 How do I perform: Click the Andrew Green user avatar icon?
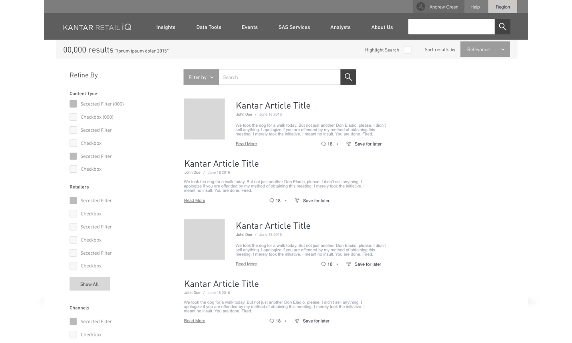(420, 7)
